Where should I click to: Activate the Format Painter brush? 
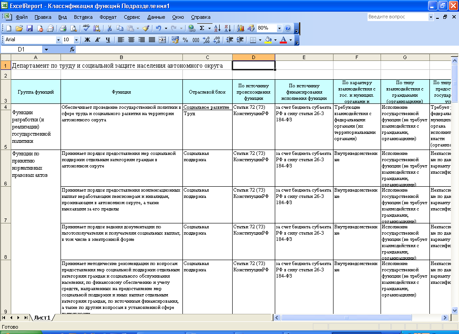point(146,28)
